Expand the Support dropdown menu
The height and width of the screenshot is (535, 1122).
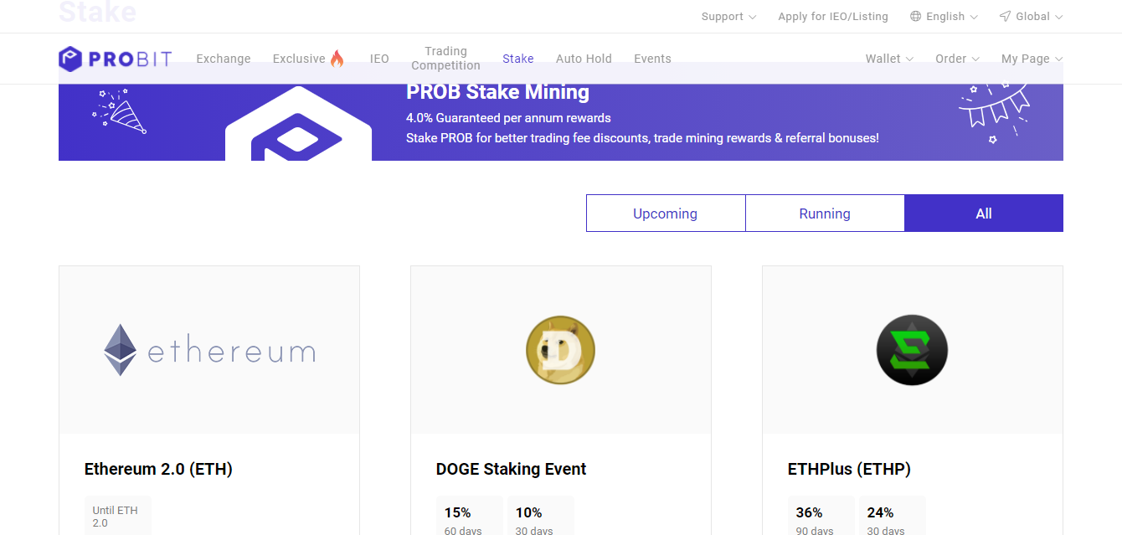728,17
